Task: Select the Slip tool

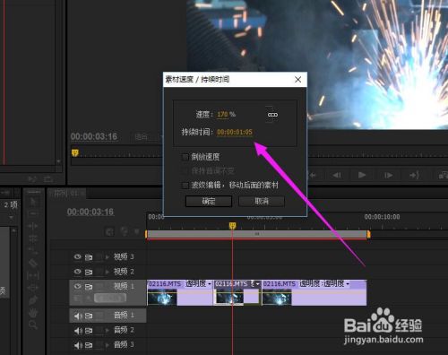Action: pyautogui.click(x=33, y=275)
